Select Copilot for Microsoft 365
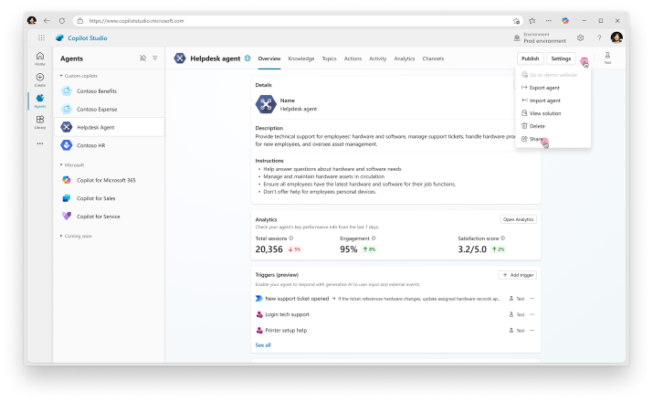 (110, 180)
